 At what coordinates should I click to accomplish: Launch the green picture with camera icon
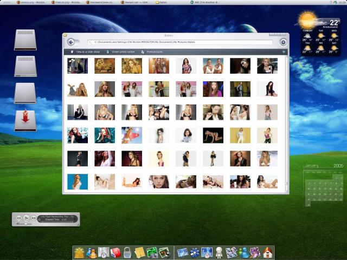[x=152, y=253]
